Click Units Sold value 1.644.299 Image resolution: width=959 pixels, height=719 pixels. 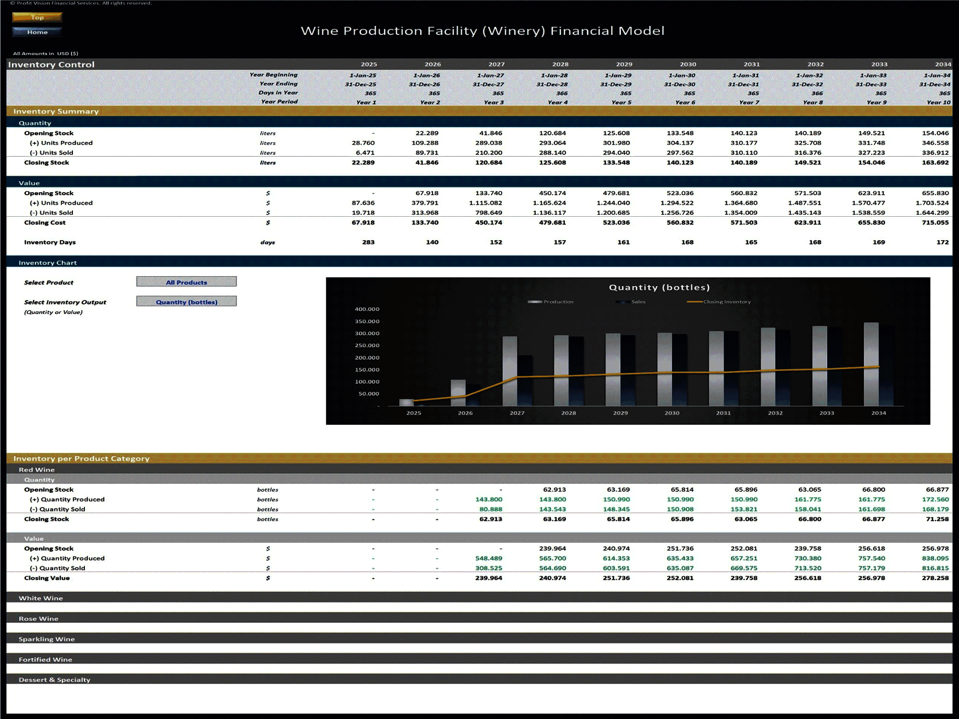tap(932, 213)
